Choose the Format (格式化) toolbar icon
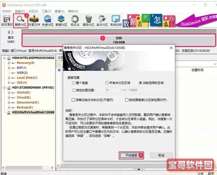This screenshot has width=217, height=175. pos(75,21)
